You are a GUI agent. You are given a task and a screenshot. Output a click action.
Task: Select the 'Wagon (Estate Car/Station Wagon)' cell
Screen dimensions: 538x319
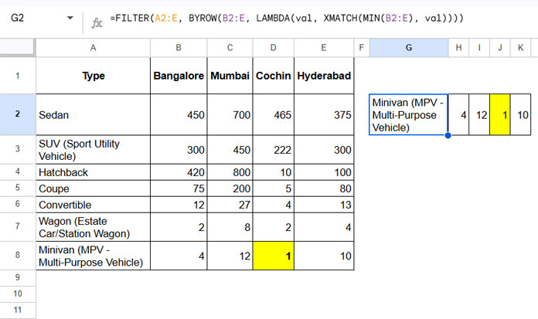click(93, 227)
